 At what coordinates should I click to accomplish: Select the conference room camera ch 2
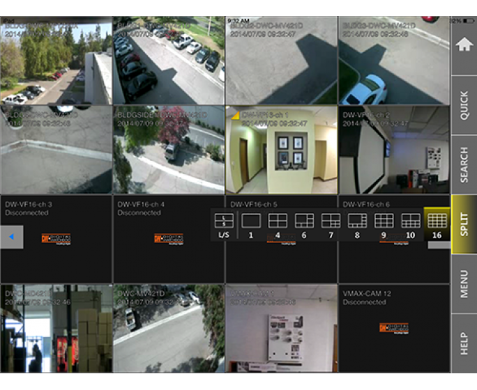[x=394, y=150]
